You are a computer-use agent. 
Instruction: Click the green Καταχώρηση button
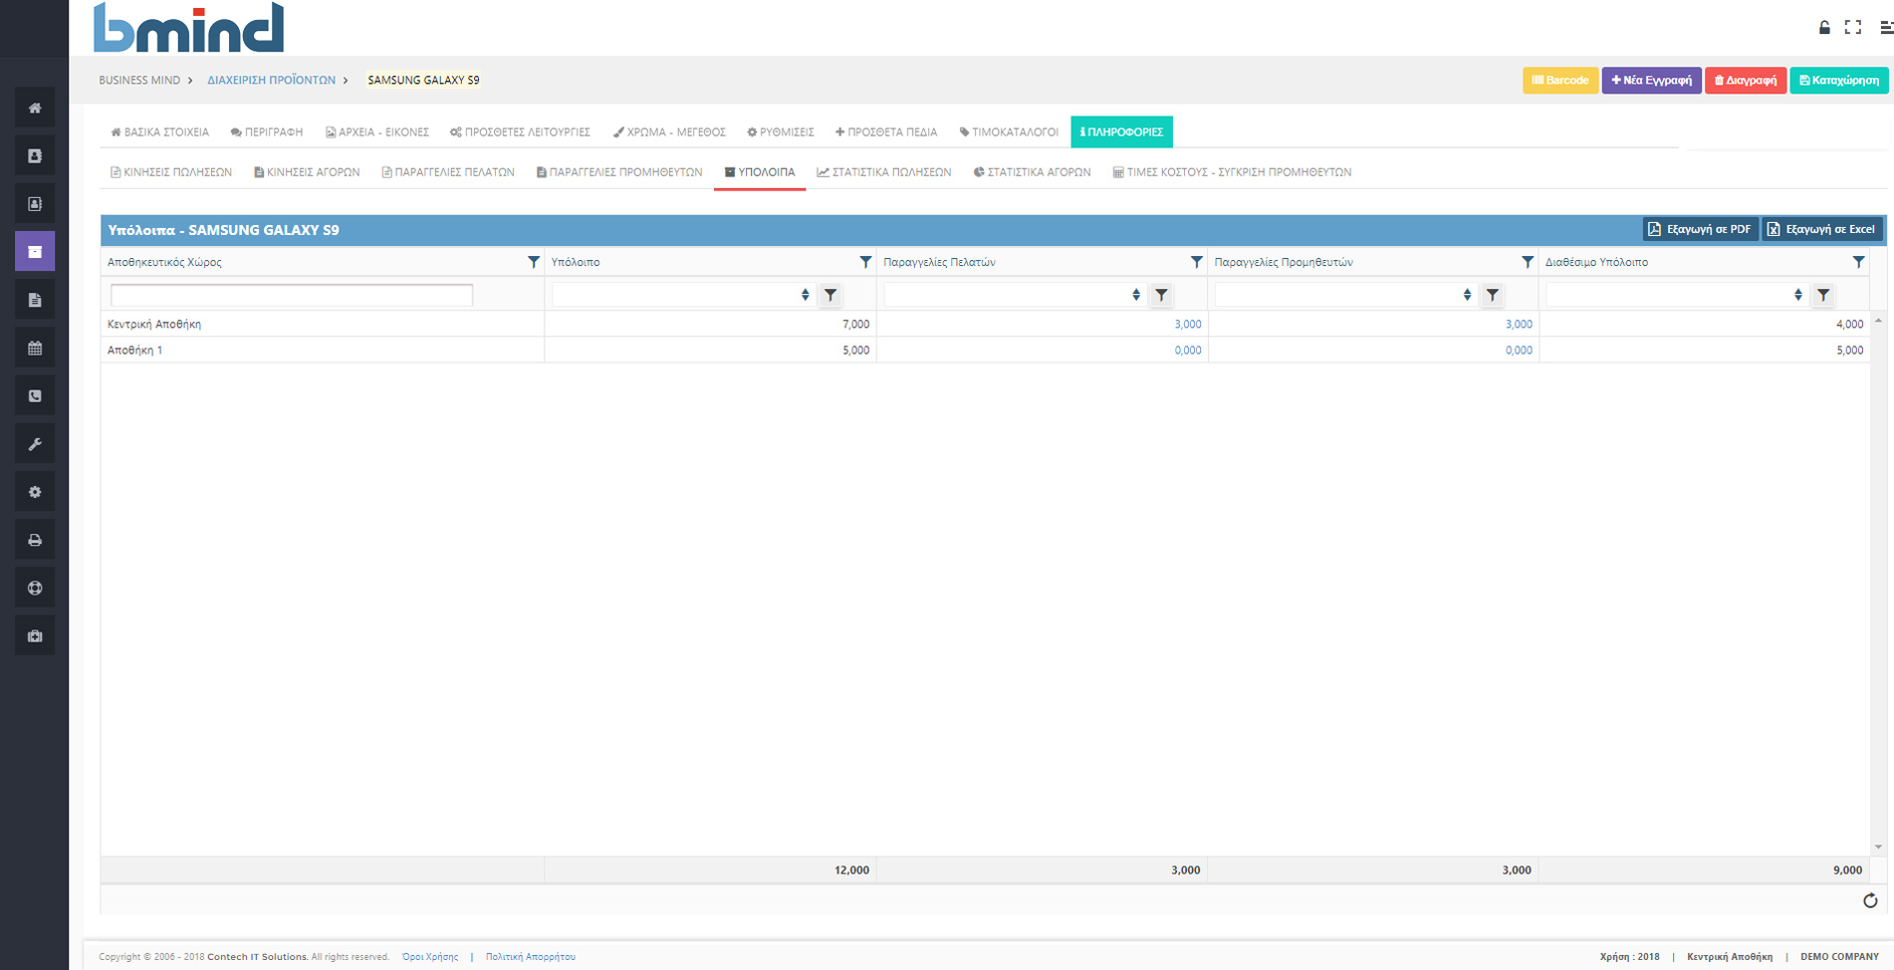click(1839, 80)
